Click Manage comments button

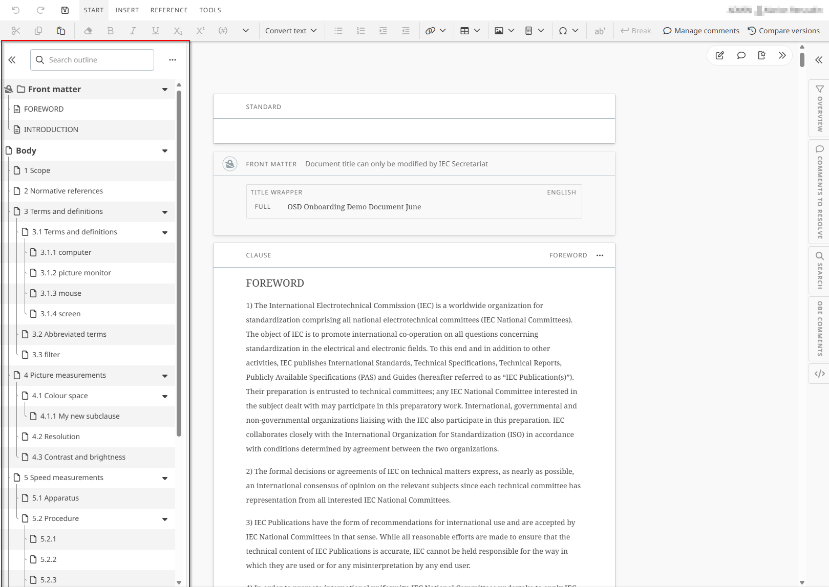tap(701, 31)
